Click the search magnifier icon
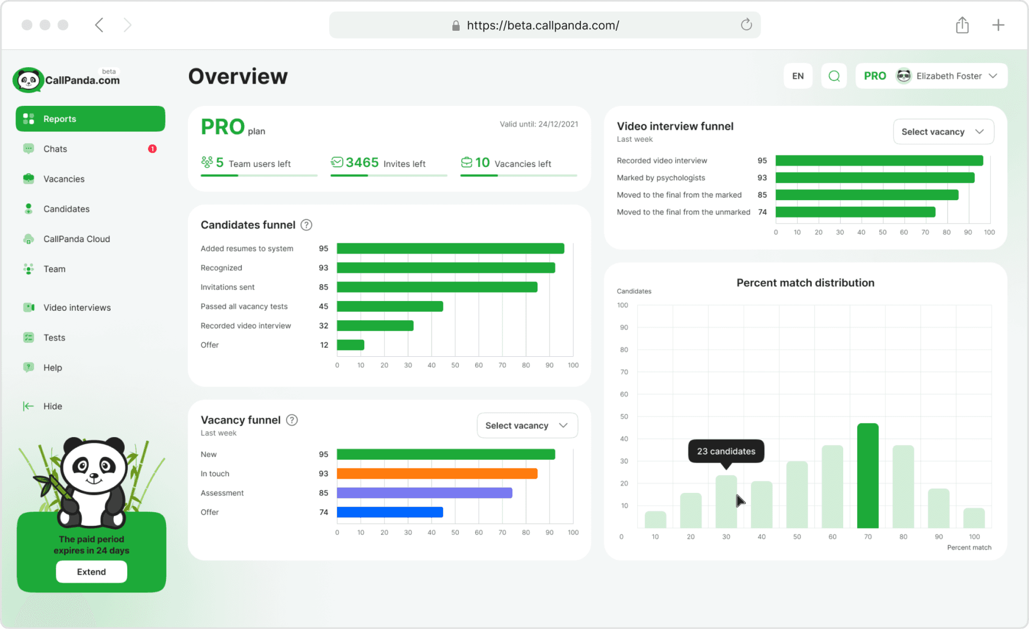The height and width of the screenshot is (629, 1029). point(834,76)
